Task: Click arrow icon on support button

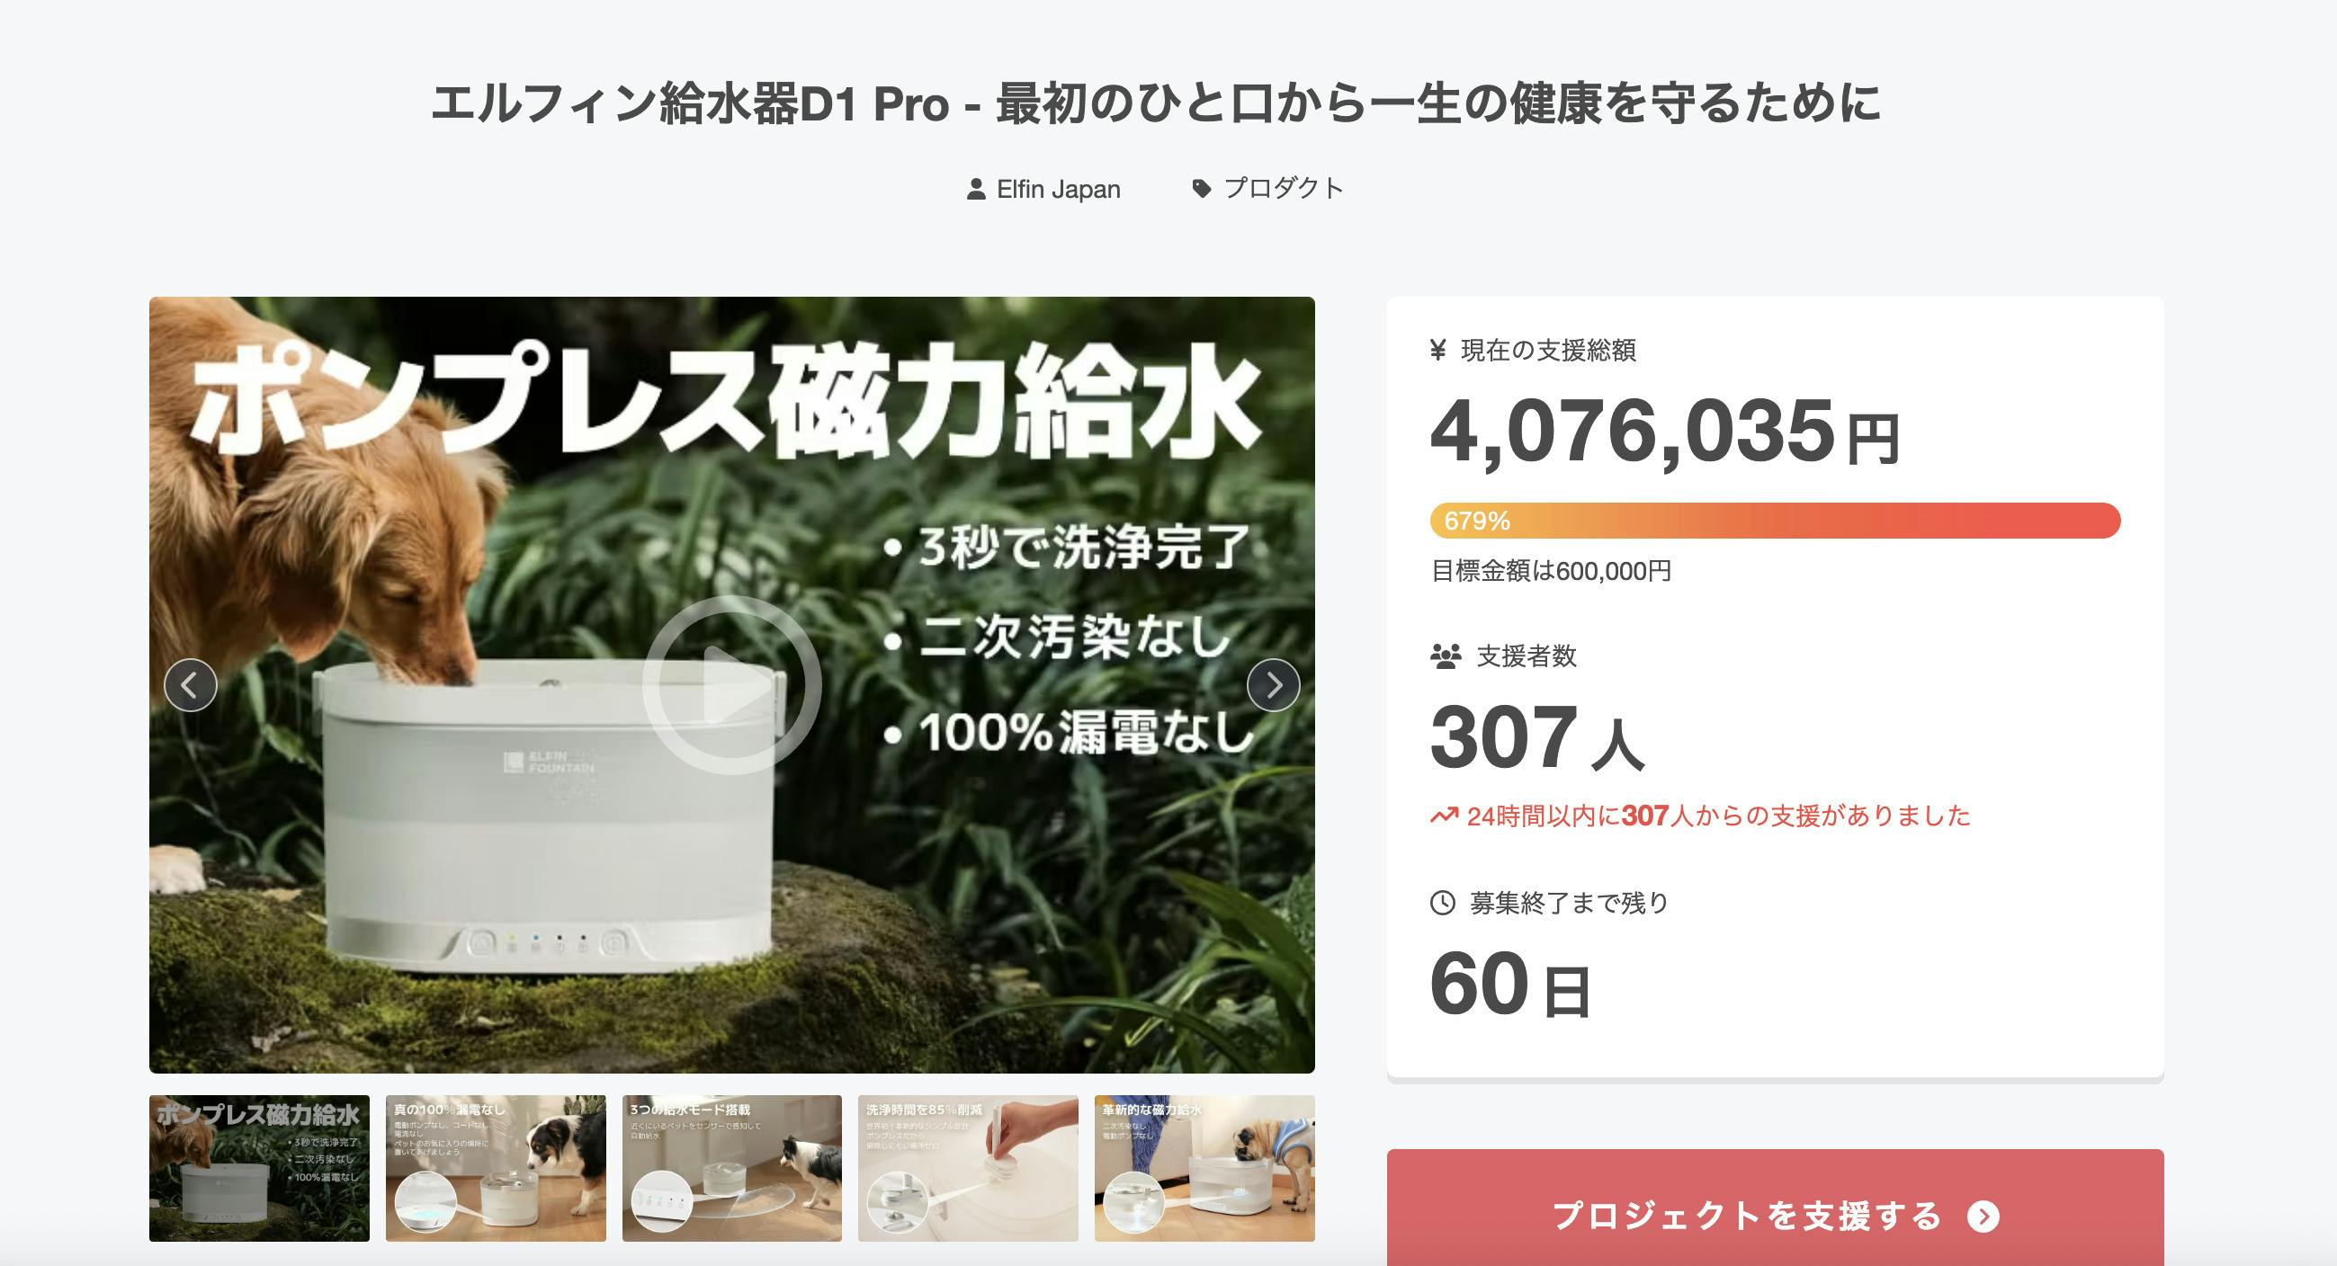Action: (x=1983, y=1217)
